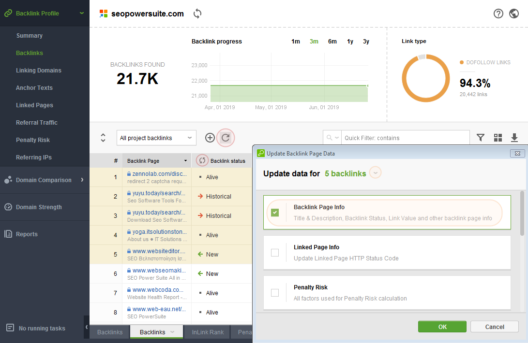The height and width of the screenshot is (343, 528).
Task: Select the 3m chart range
Action: tap(314, 42)
